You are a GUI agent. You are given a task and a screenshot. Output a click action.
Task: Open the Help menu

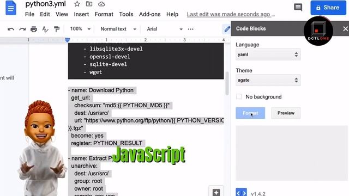172,14
